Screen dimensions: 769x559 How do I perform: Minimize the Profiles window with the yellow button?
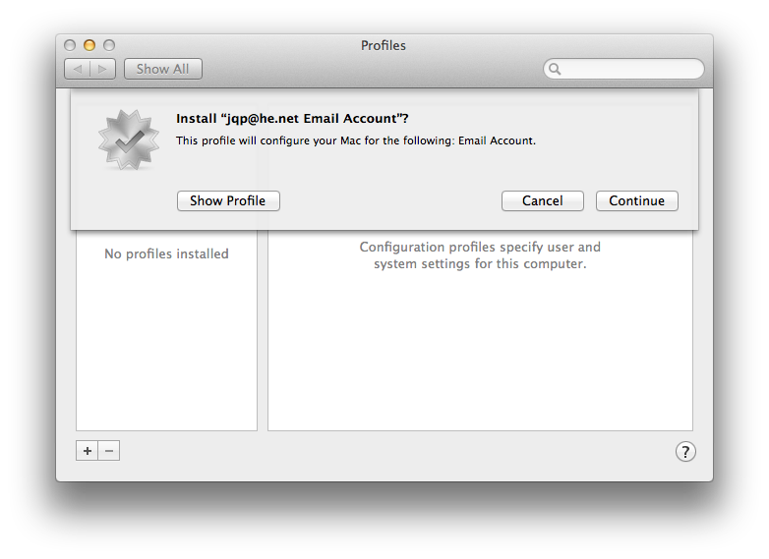(89, 45)
